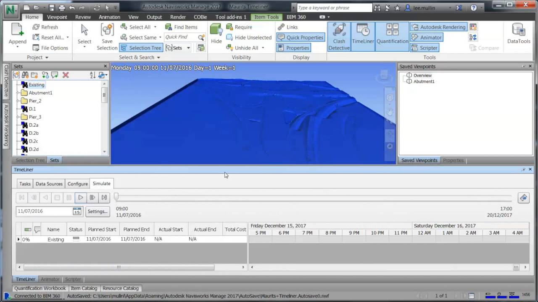The image size is (538, 302).
Task: Select the D.2a set
Action: coord(33,125)
